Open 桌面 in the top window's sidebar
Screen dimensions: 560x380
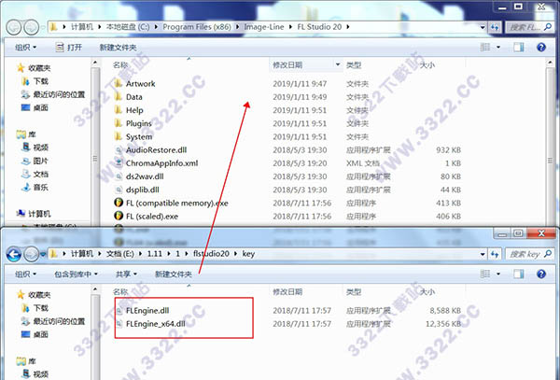(x=35, y=107)
